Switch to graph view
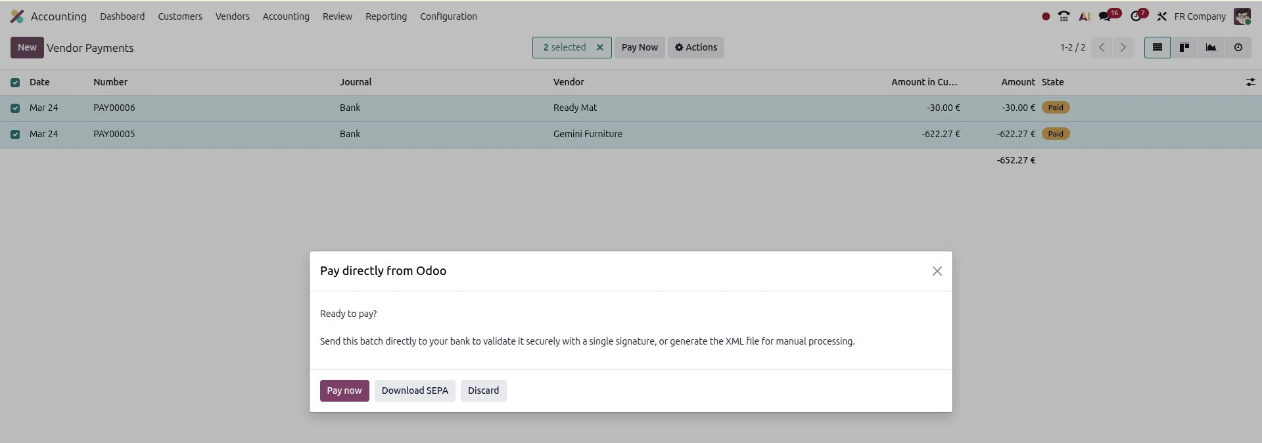 click(x=1211, y=47)
